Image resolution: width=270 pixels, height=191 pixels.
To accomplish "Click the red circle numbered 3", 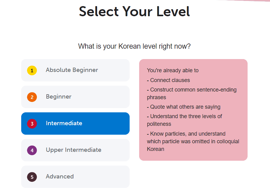I will (x=32, y=123).
